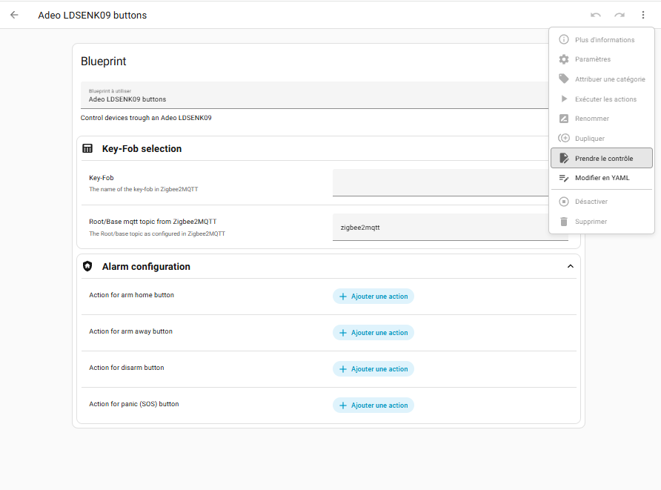Screen dimensions: 661x490
Task: Click the info icon for Plus d'informations
Action: [x=564, y=39]
